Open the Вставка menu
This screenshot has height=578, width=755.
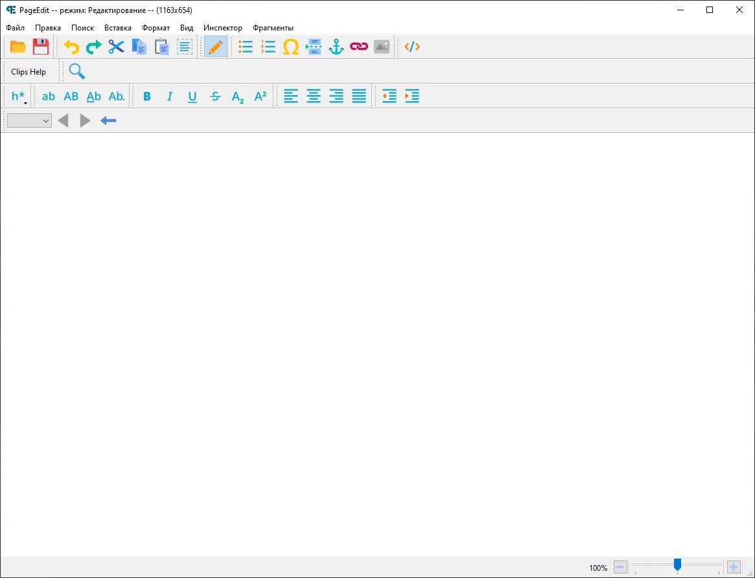pos(117,28)
